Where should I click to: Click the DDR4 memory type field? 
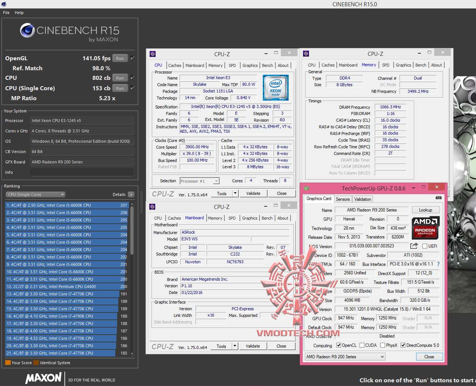tap(344, 78)
